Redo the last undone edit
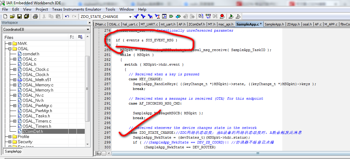350x159 pixels. [74, 16]
